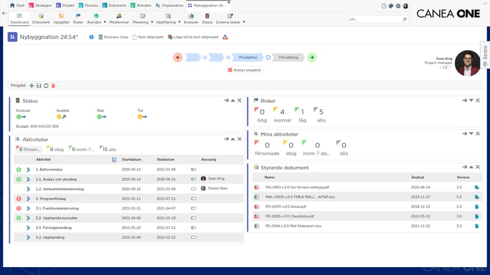This screenshot has width=490, height=275.
Task: Open the help question mark icon
Action: [x=384, y=5]
